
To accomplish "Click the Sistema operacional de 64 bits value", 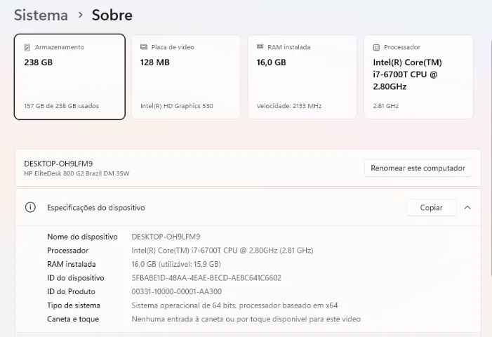I will [x=234, y=305].
